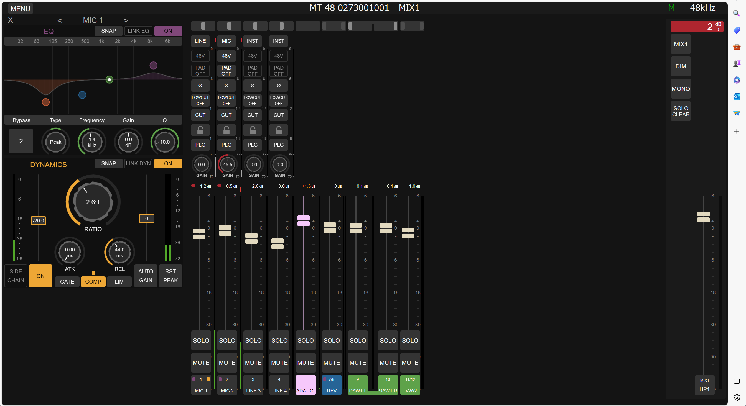Toggle PAD OFF on the MIC channel
Viewport: 746px width, 406px height.
[x=226, y=71]
